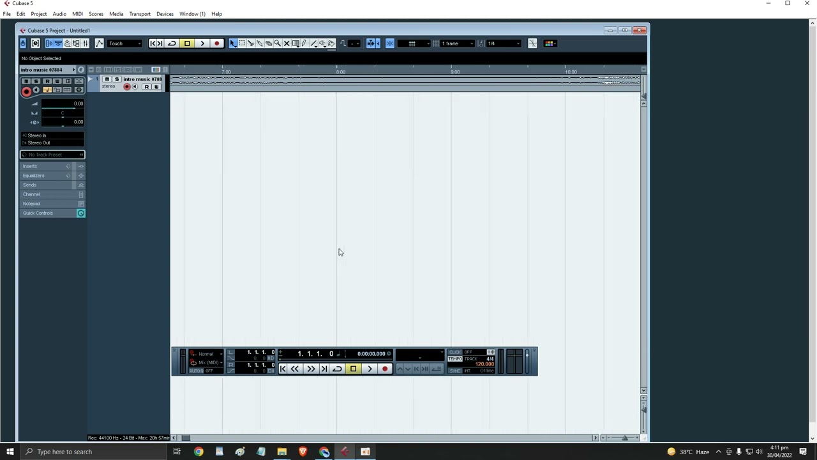Screen dimensions: 817x460
Task: Open Edit Channel Settings 'e' button
Action: tap(80, 70)
